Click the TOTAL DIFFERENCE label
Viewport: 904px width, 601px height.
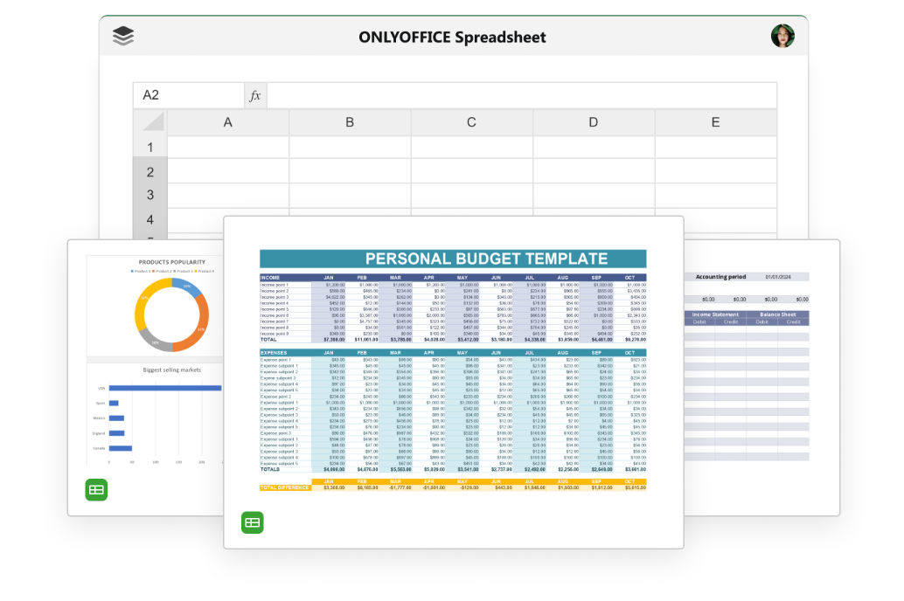285,487
